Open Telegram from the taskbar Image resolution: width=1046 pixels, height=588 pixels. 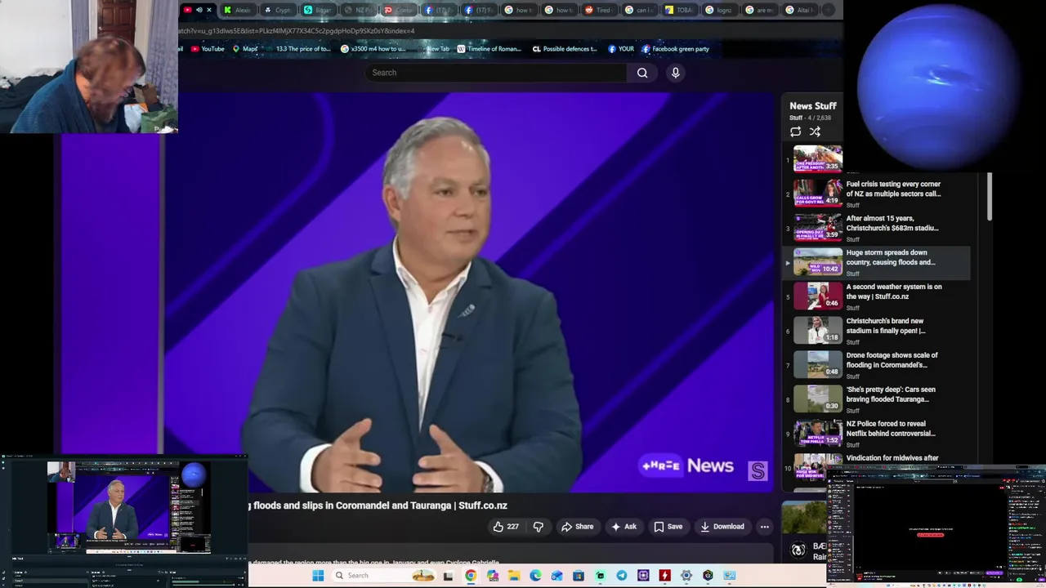point(622,576)
